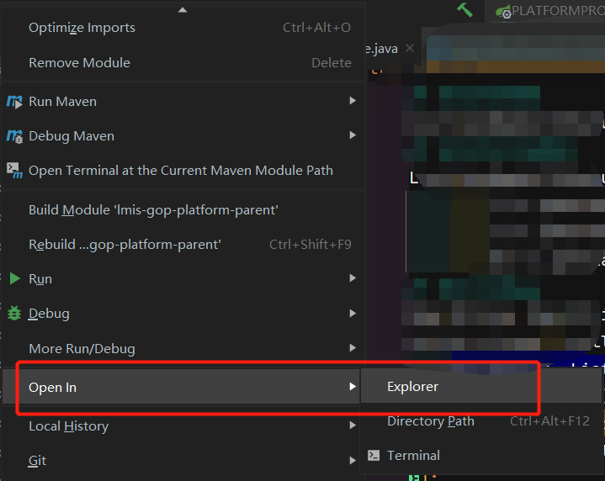Open the Run submenu

tap(183, 279)
